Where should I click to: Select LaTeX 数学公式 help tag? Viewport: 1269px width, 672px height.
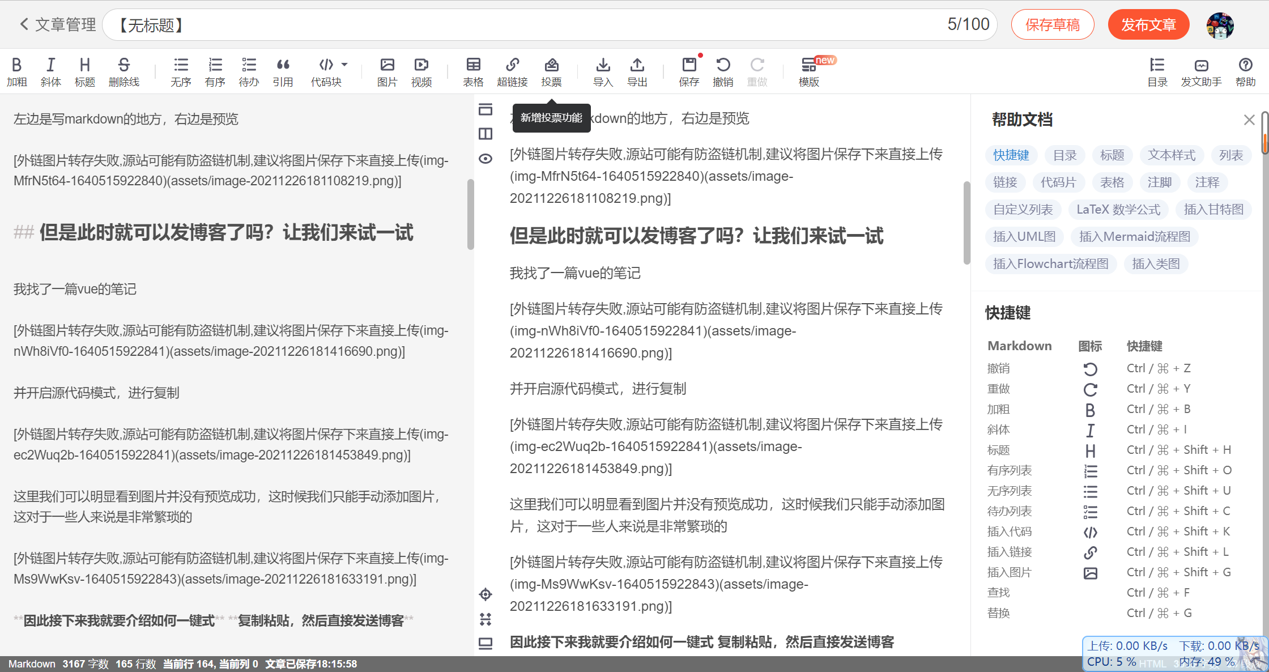1119,210
